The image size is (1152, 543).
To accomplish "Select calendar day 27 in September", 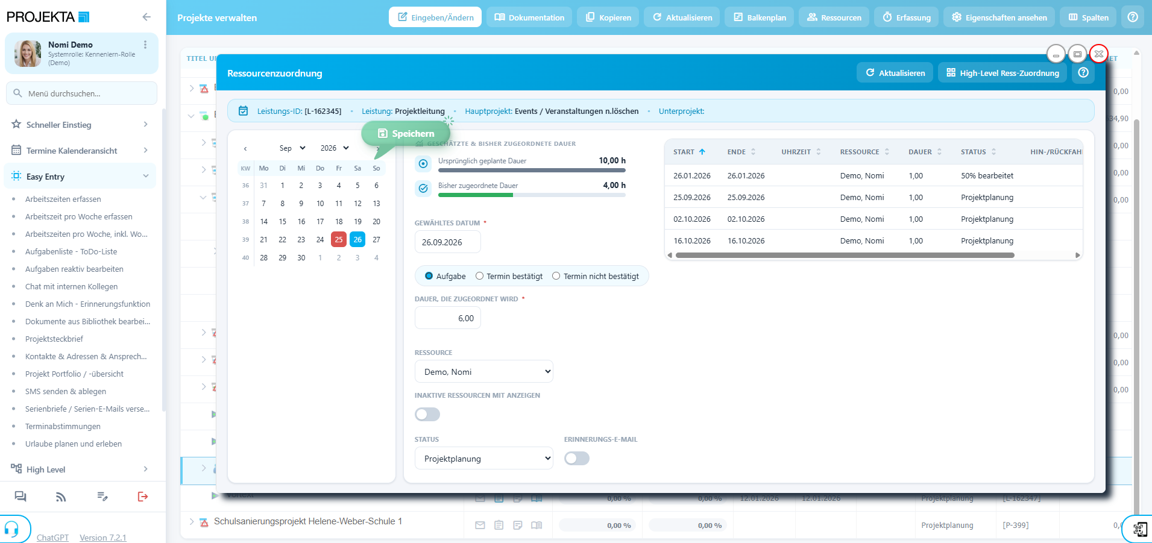I will click(x=376, y=240).
